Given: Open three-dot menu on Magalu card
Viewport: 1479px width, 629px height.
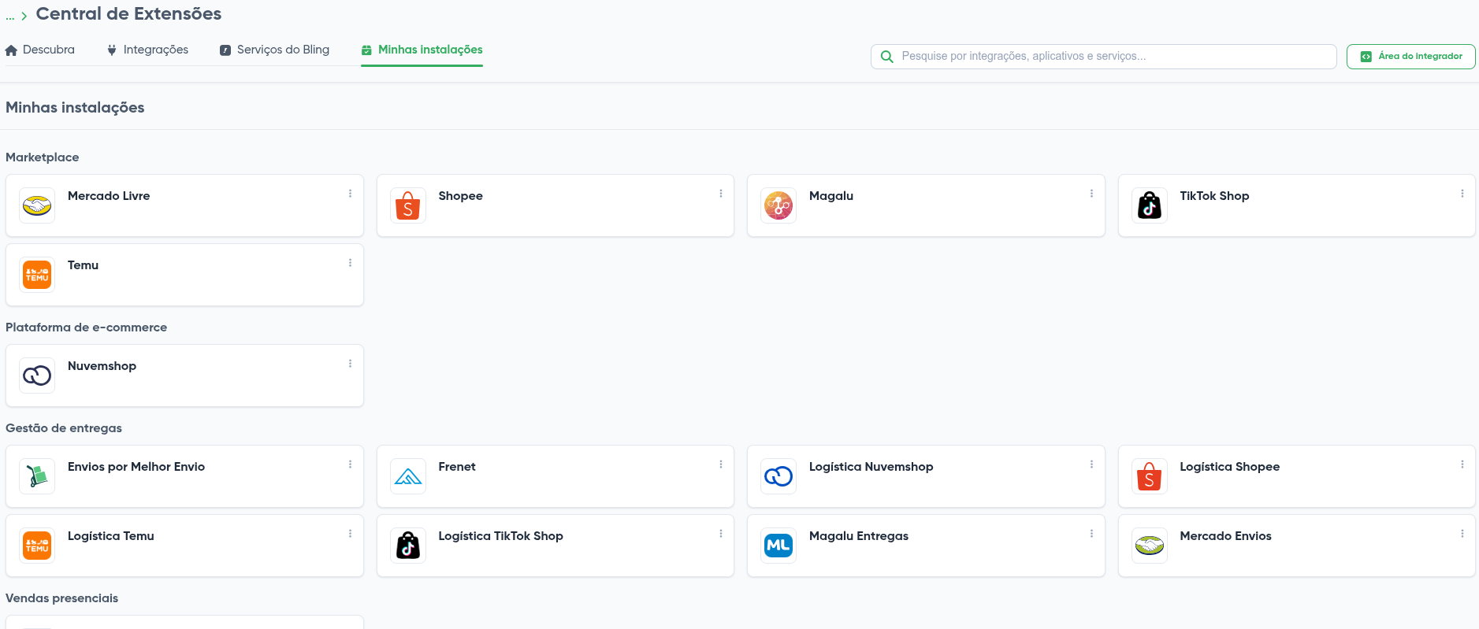Looking at the screenshot, I should [1091, 194].
